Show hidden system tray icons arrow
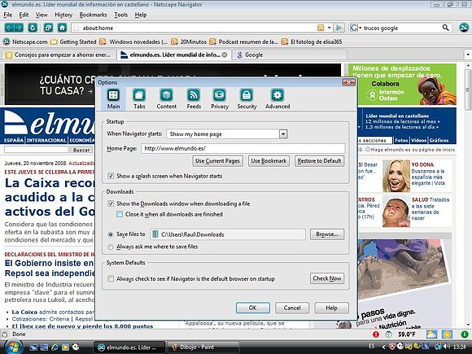 [x=383, y=347]
